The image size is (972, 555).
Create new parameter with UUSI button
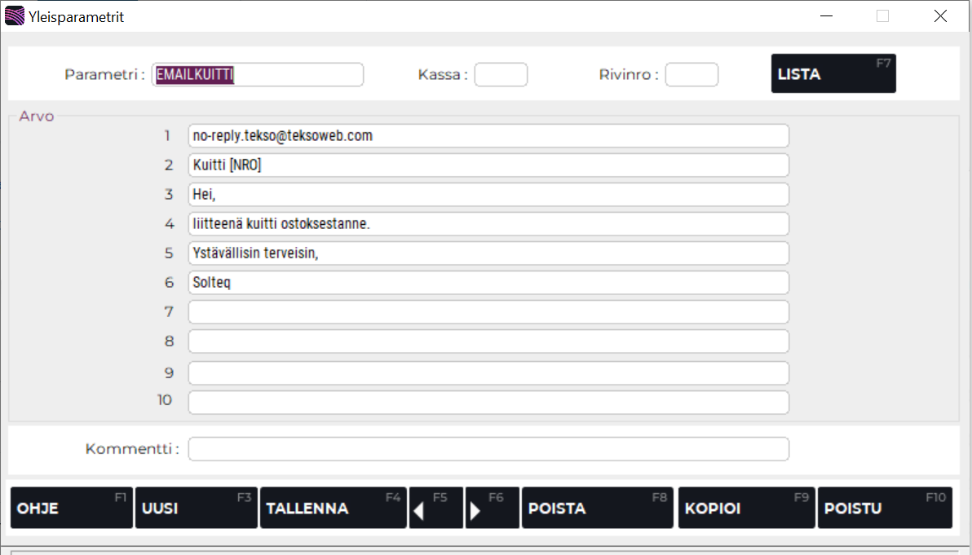(196, 508)
